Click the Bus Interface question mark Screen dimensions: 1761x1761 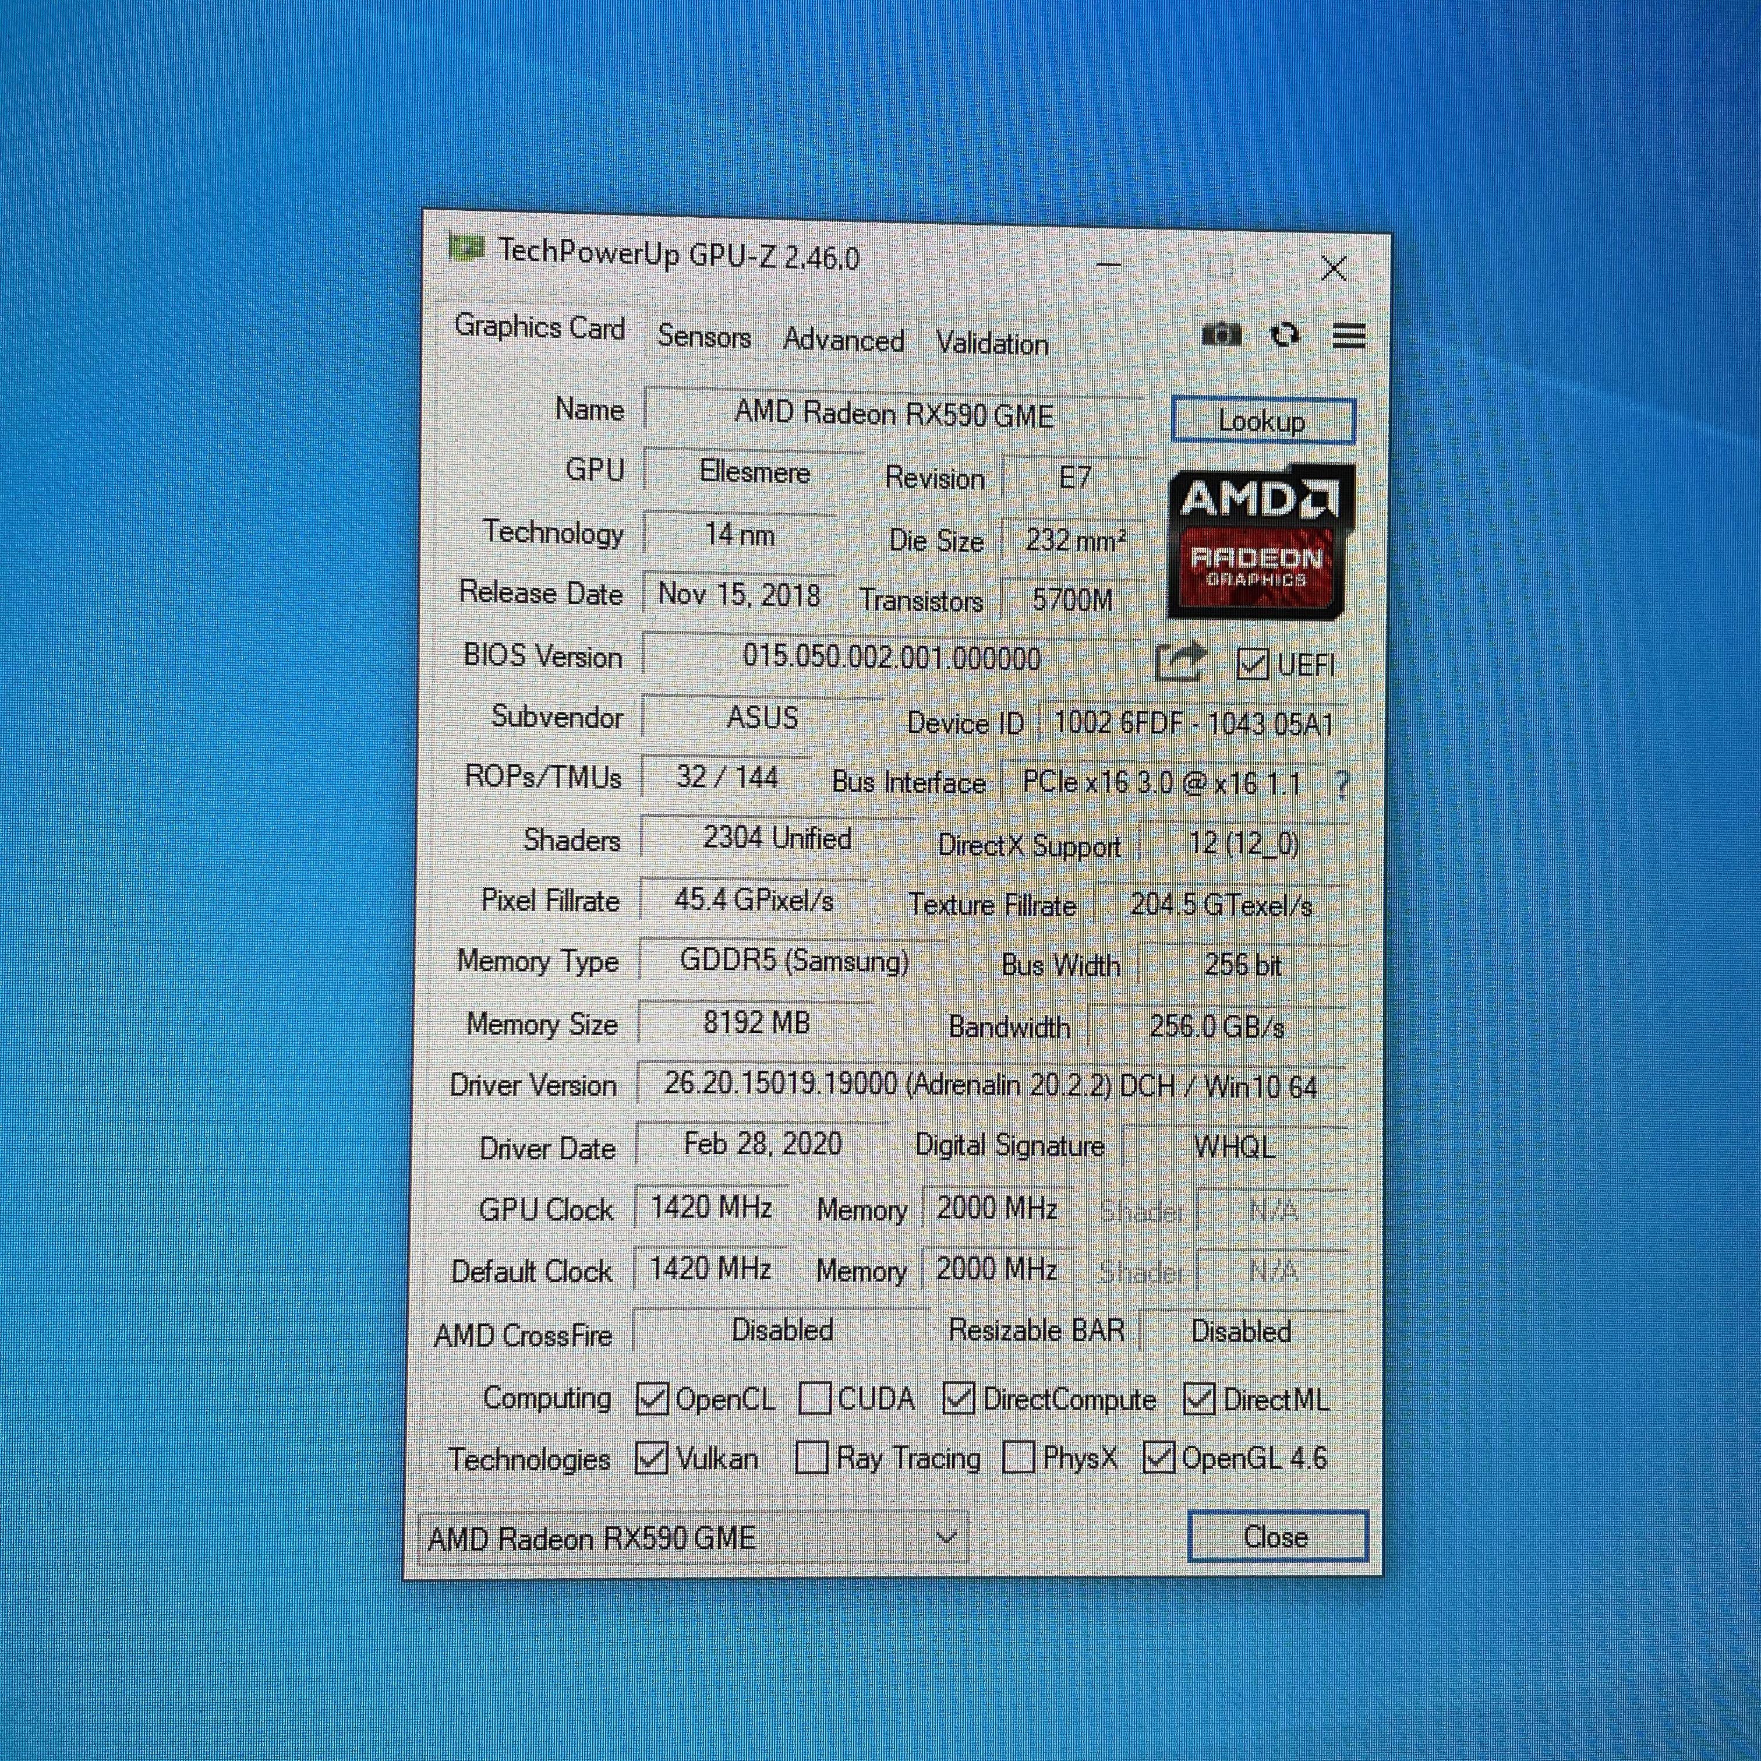point(1342,785)
